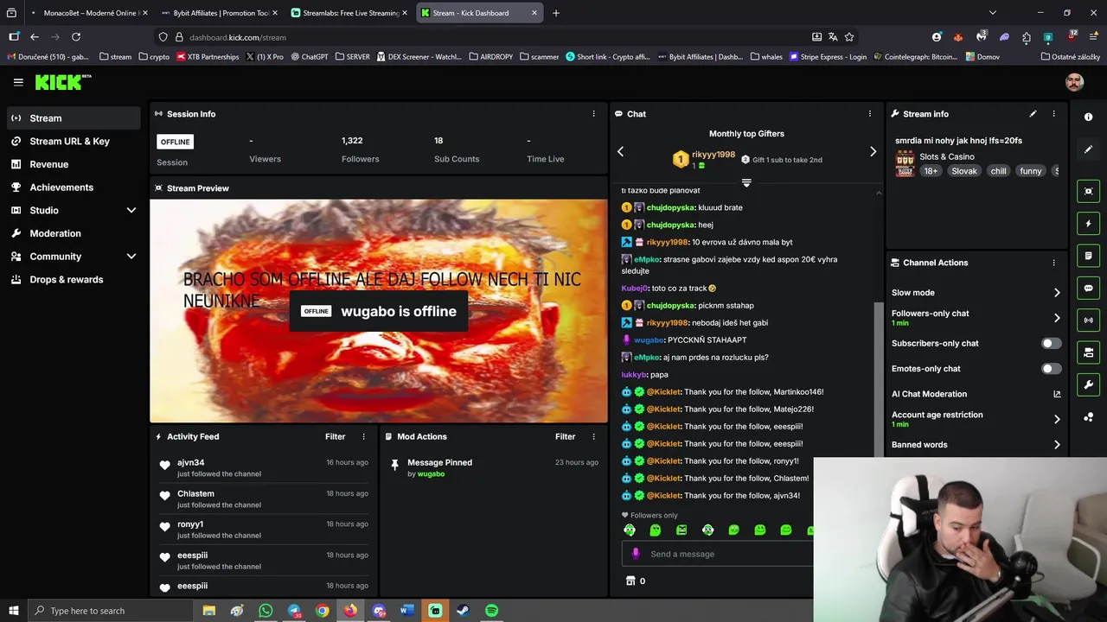Viewport: 1107px width, 622px height.
Task: Toggle Subscribers-only chat switch
Action: point(1051,343)
